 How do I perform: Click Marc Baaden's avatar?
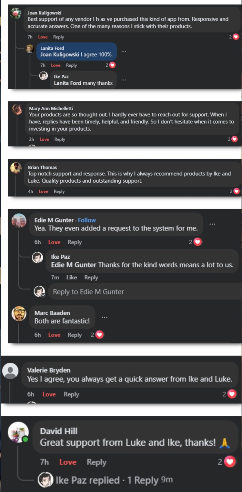[19, 313]
